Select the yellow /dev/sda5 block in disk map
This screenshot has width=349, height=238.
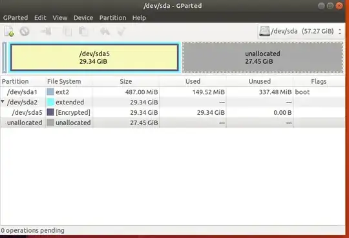[x=94, y=57]
